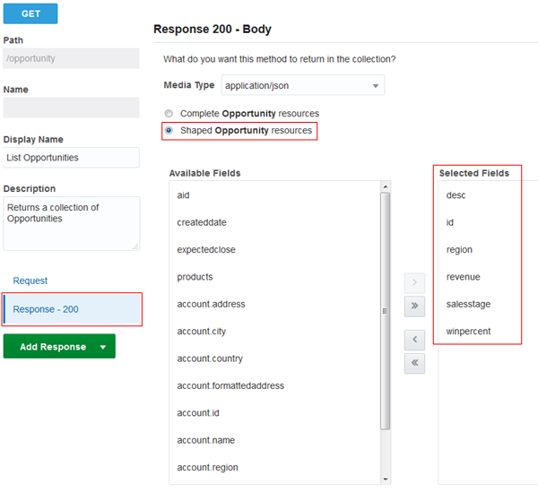
Task: Select expectedclose in Available Fields
Action: pyautogui.click(x=206, y=250)
